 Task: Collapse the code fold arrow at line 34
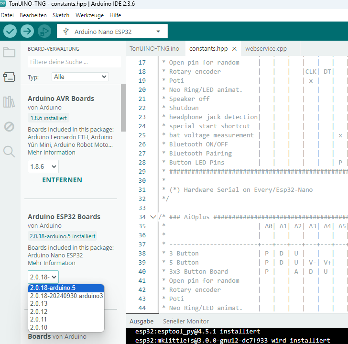(153, 217)
